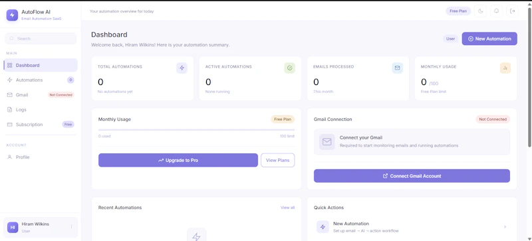Image resolution: width=532 pixels, height=241 pixels.
Task: Click the Active Automations check icon
Action: click(289, 68)
